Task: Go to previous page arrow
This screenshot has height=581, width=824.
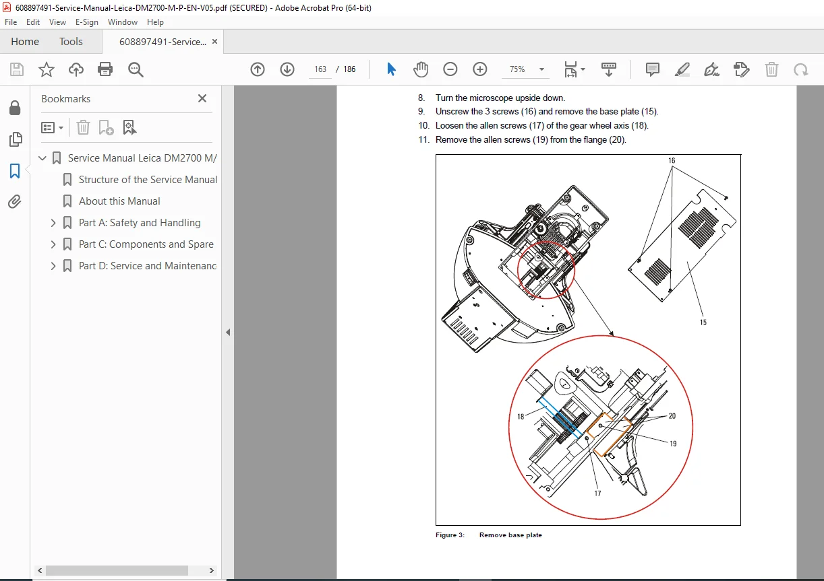Action: coord(258,69)
